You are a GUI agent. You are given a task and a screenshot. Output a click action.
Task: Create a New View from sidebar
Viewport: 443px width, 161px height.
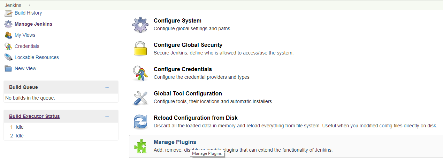point(25,68)
